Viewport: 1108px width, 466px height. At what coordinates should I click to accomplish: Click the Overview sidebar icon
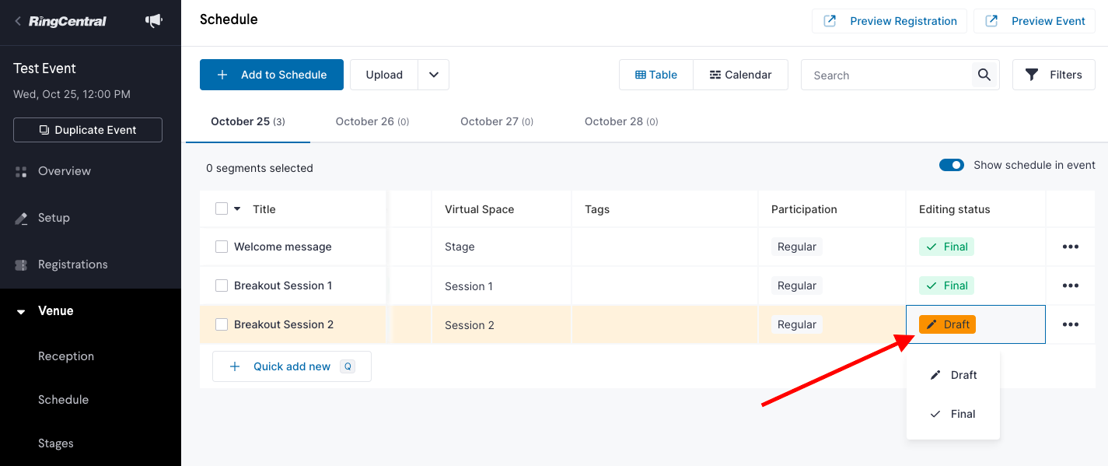click(x=21, y=171)
